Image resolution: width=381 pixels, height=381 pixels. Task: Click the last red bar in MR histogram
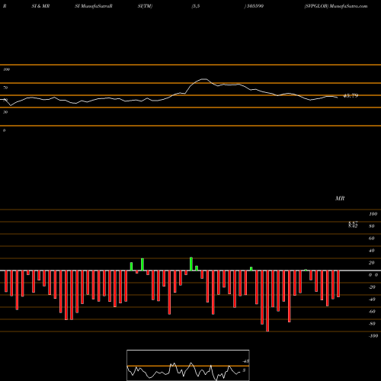tap(338, 283)
